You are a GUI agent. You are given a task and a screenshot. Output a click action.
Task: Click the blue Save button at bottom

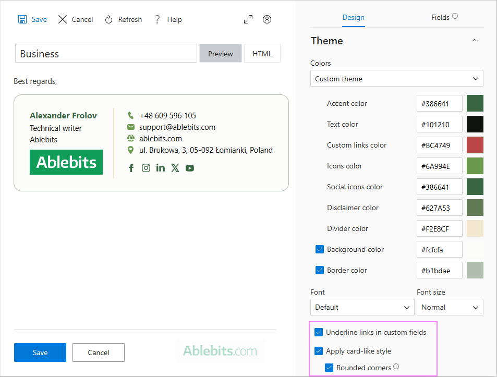(x=40, y=352)
